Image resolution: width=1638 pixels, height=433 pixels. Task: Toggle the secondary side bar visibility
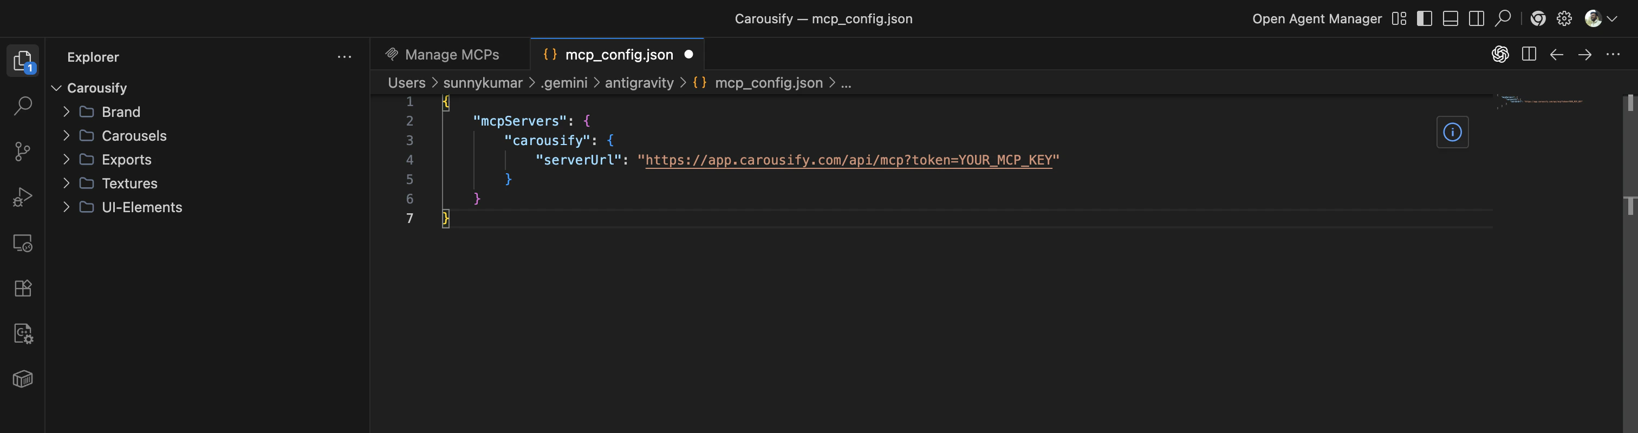tap(1477, 18)
